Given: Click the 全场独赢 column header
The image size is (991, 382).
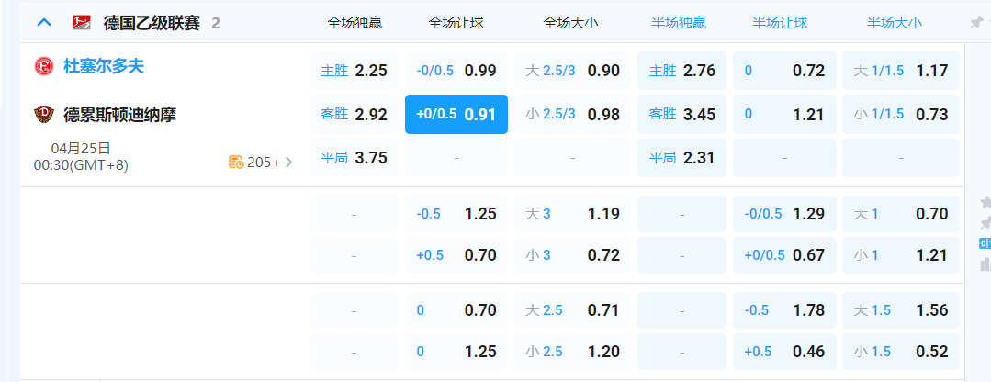Looking at the screenshot, I should [x=355, y=23].
